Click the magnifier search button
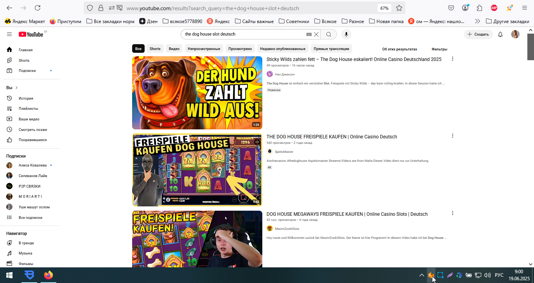Viewport: 534px width, 283px height. (329, 34)
